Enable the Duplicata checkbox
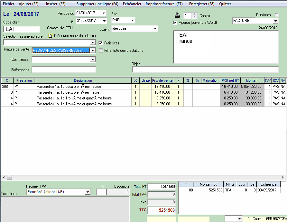Viewport: 287px width, 222px height. (x=277, y=15)
